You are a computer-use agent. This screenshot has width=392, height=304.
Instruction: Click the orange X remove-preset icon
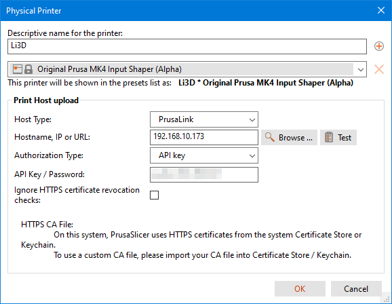coord(379,69)
